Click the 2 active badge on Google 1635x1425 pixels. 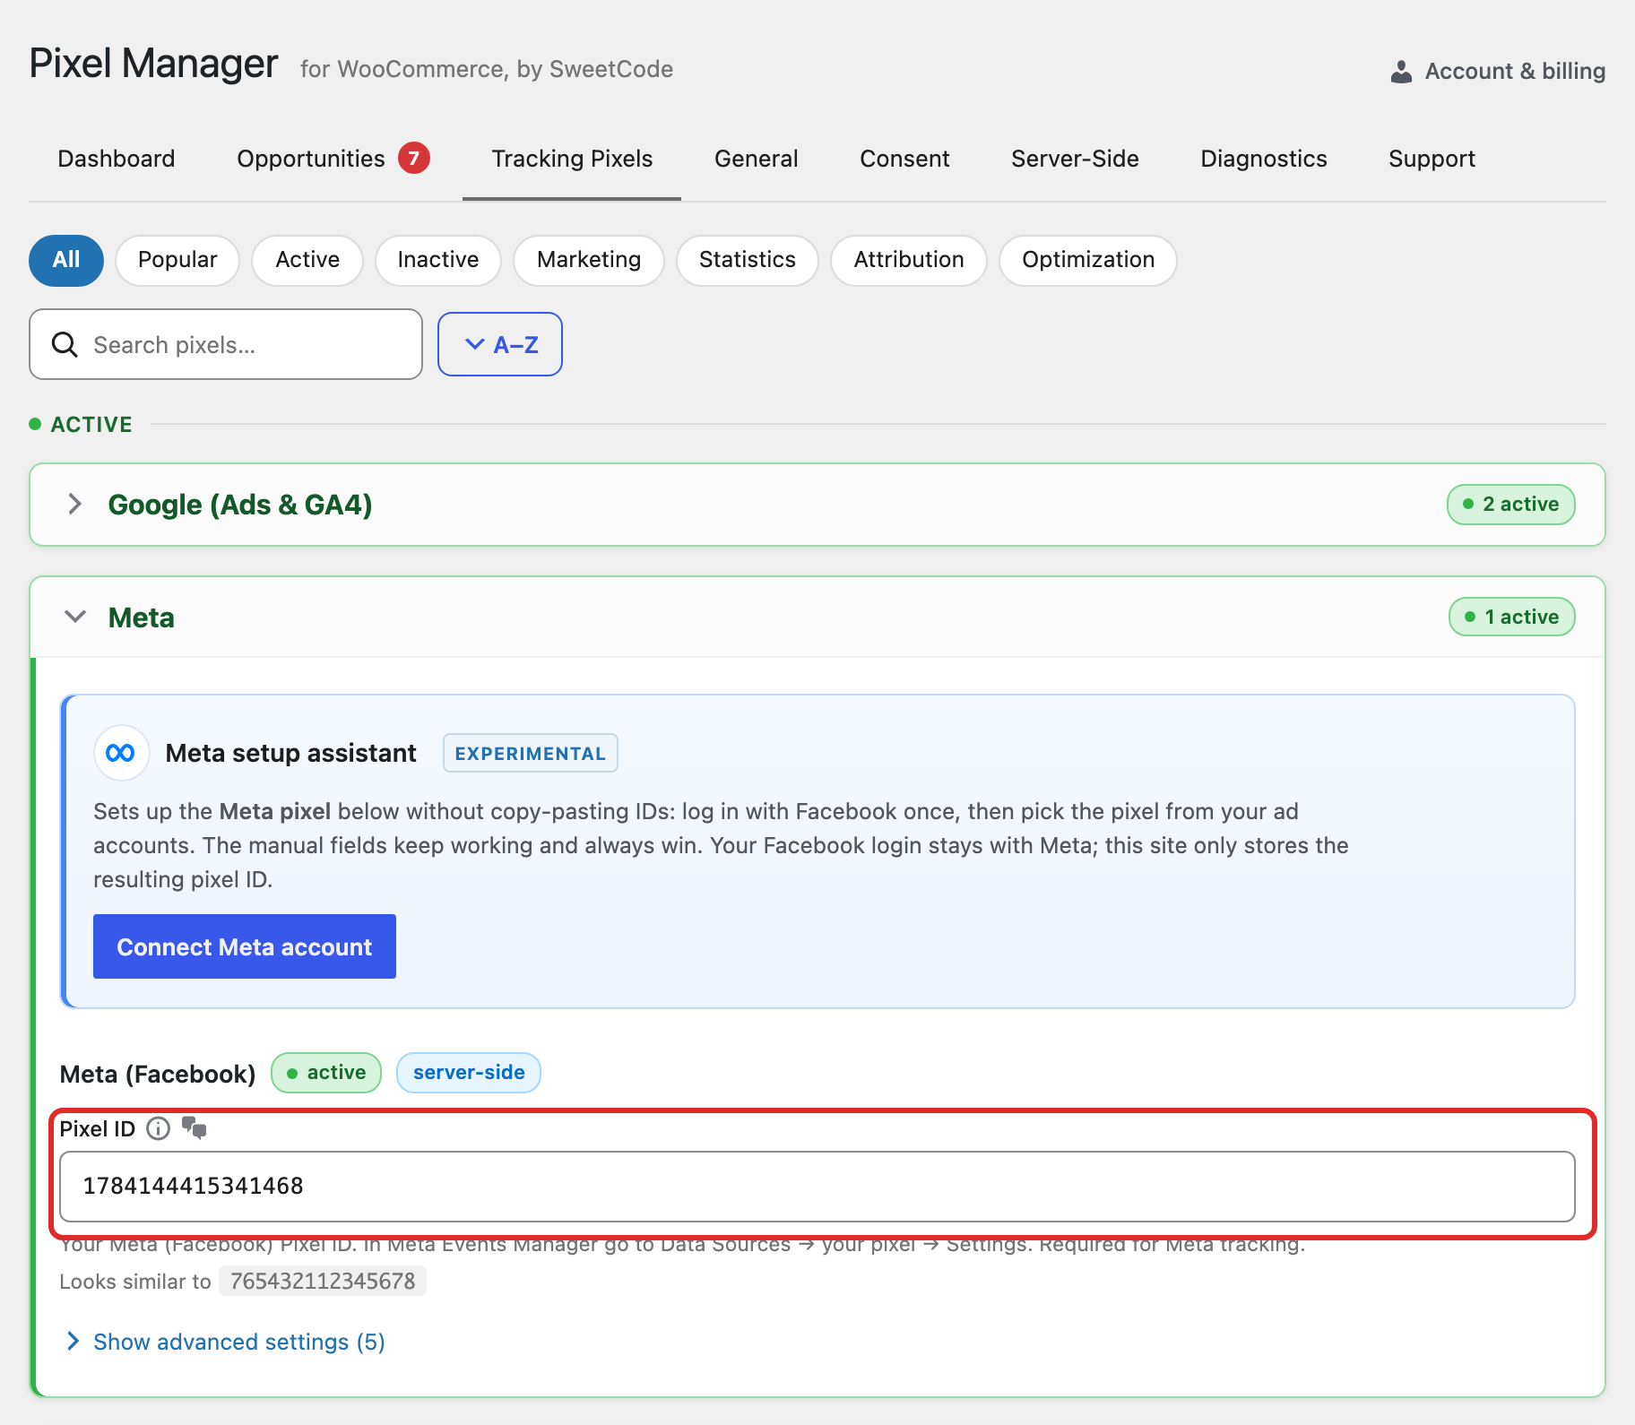point(1511,504)
